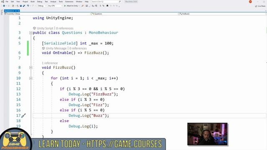
Task: Open the File menu
Action: pyautogui.click(x=7, y=2)
